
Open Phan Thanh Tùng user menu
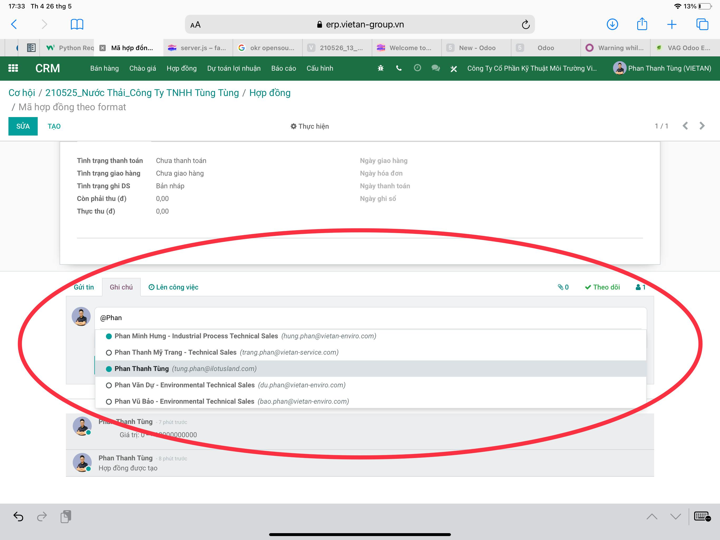[x=662, y=68]
